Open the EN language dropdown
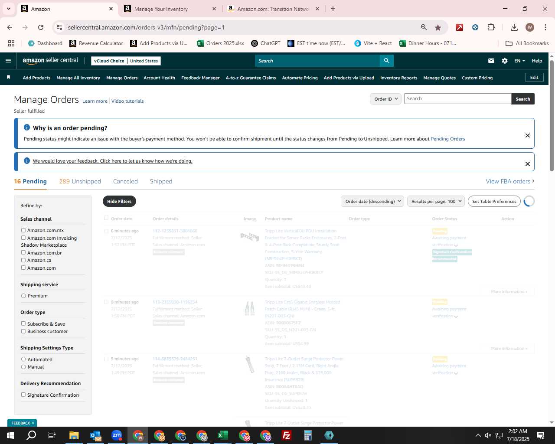 (x=519, y=61)
